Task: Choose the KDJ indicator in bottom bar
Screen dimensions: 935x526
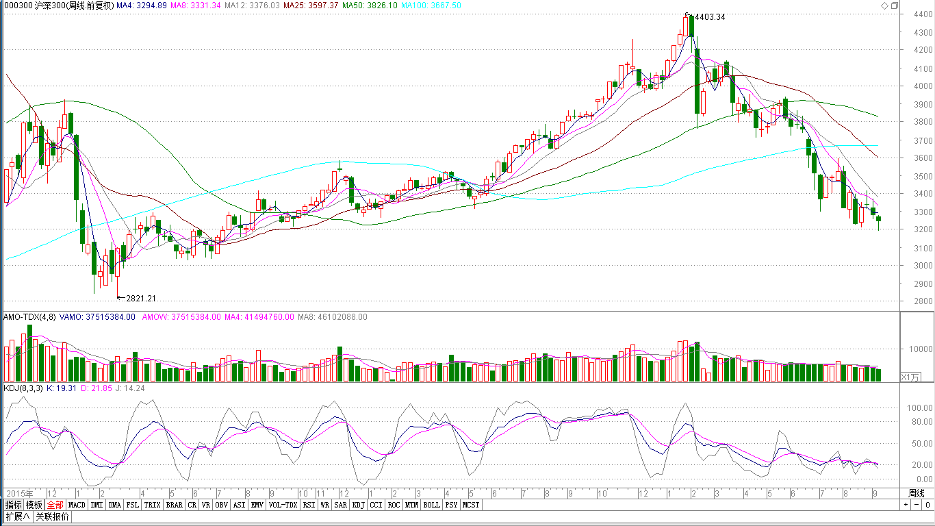Action: point(358,505)
